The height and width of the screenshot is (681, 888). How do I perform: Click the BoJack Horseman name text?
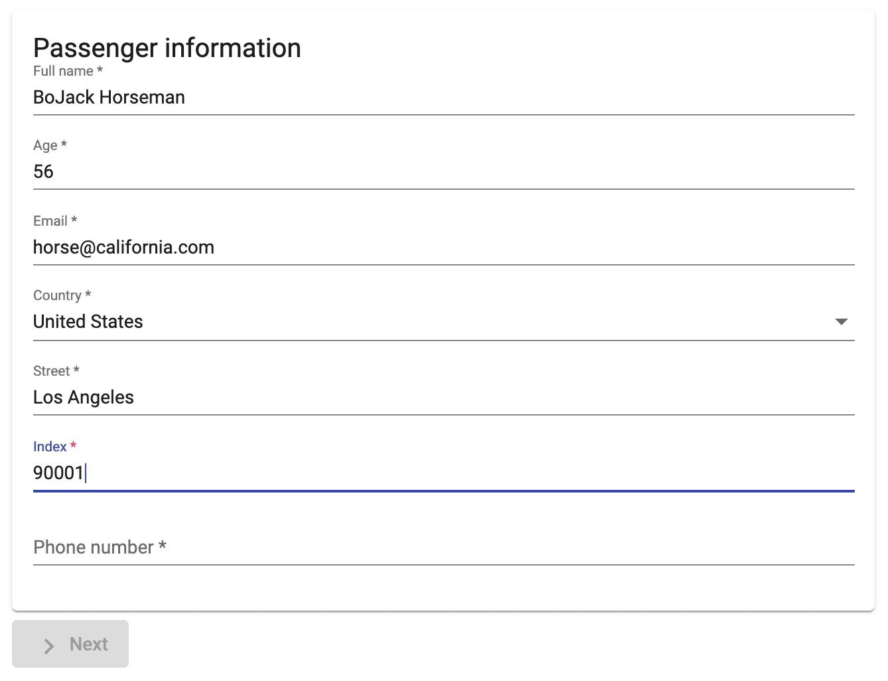[110, 98]
